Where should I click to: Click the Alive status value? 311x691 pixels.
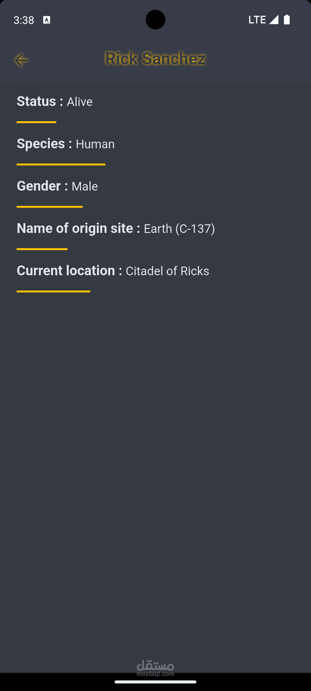(x=80, y=102)
